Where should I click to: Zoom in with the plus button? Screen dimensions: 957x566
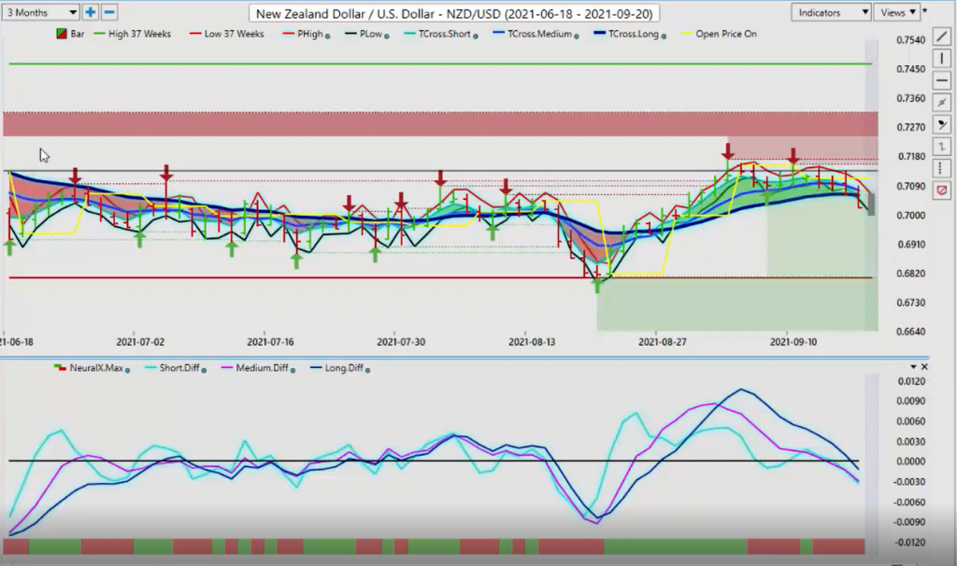[x=90, y=12]
